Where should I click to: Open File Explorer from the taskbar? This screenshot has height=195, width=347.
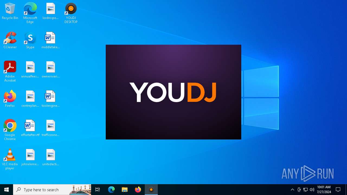point(125,190)
